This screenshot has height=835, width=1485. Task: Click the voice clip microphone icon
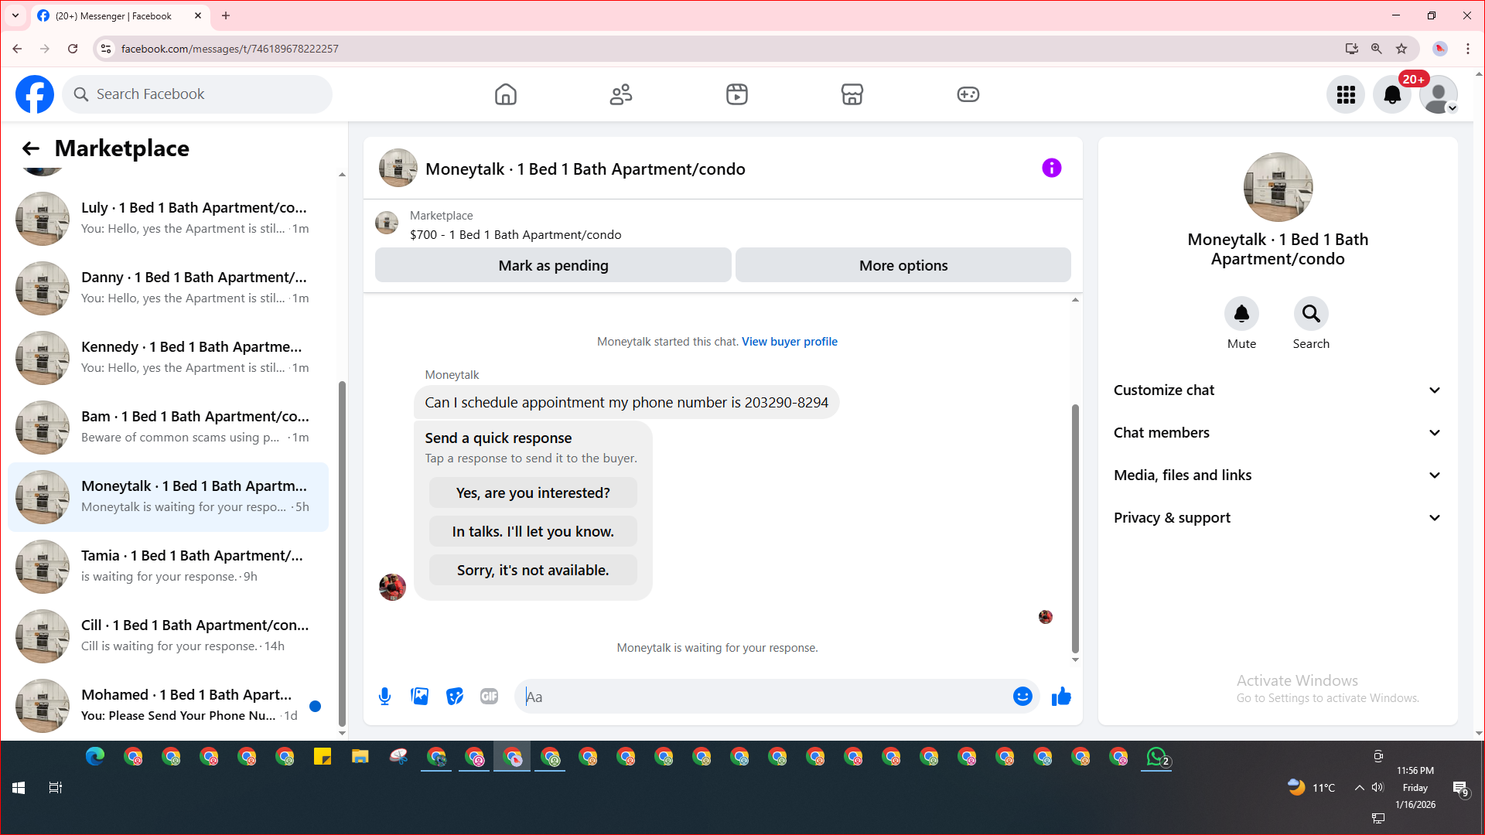384,697
